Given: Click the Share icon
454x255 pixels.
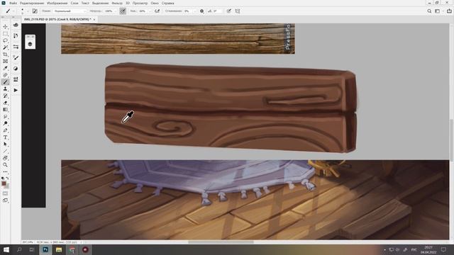Looking at the screenshot, I should 449,11.
